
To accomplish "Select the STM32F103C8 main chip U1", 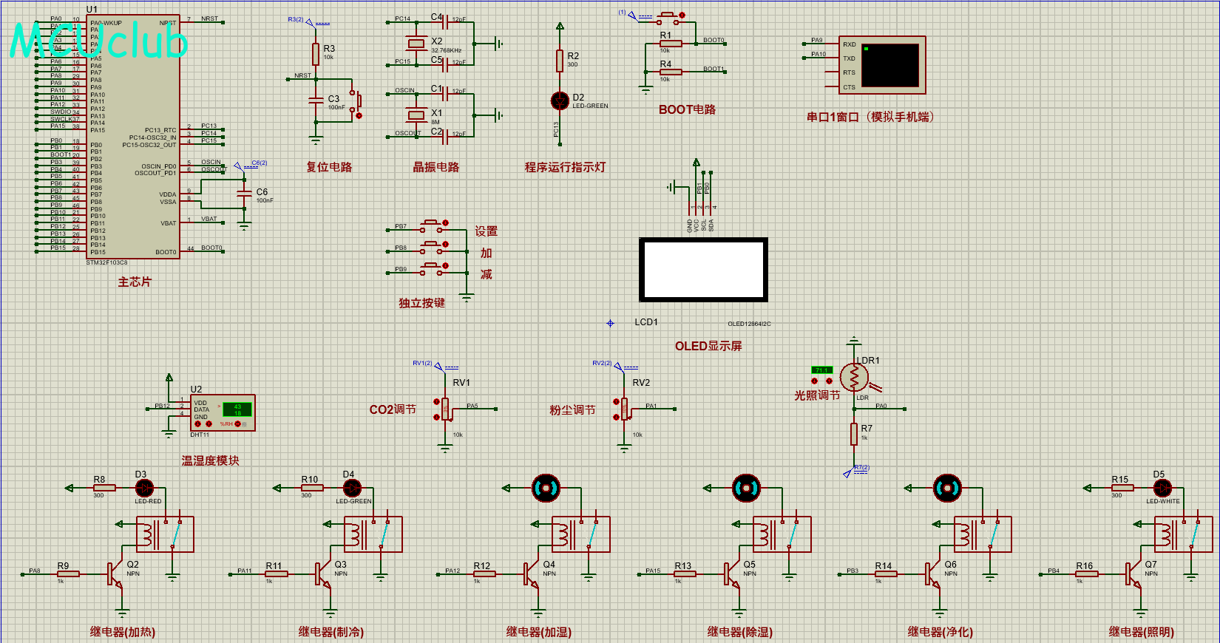I will pos(133,136).
